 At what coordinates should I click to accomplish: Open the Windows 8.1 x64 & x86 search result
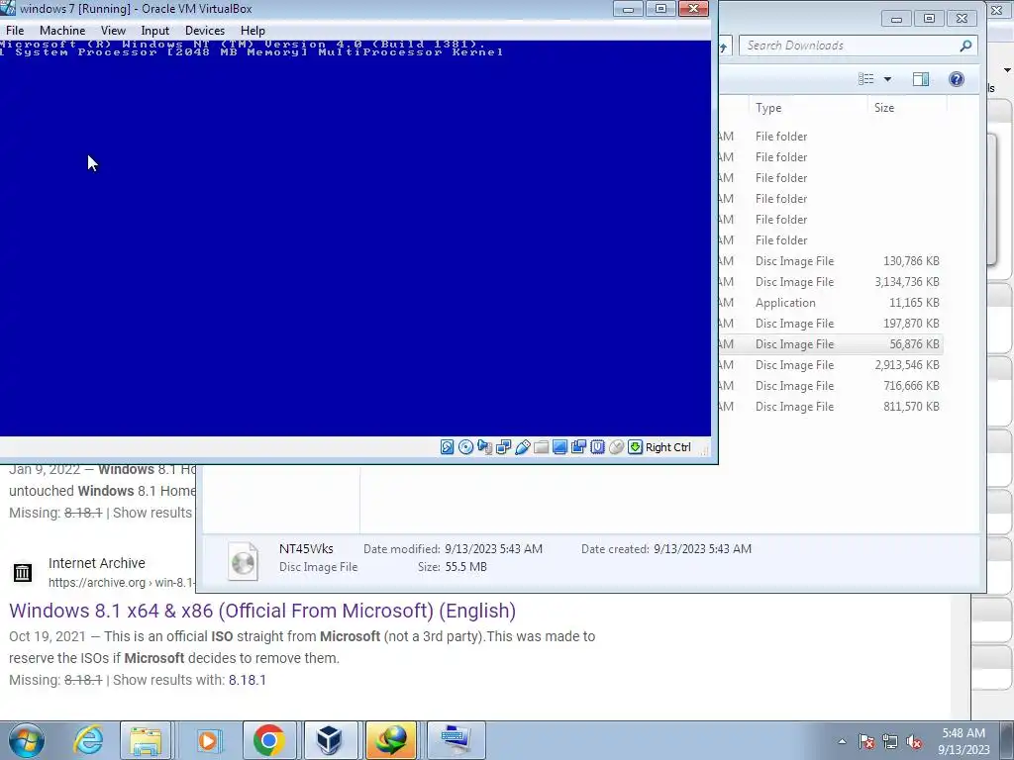(x=262, y=611)
